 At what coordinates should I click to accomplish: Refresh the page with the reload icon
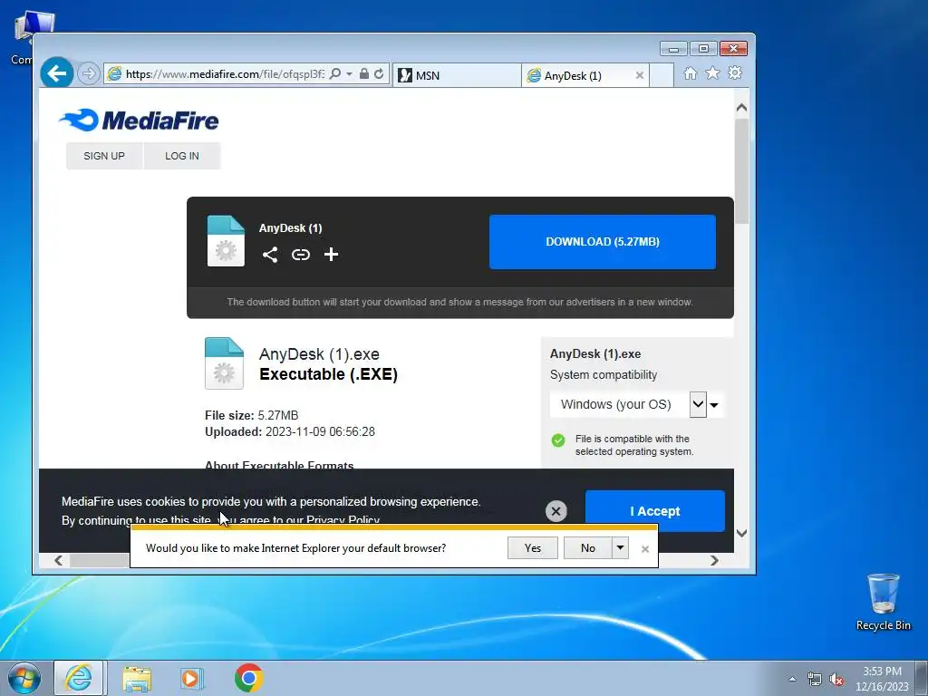click(379, 74)
